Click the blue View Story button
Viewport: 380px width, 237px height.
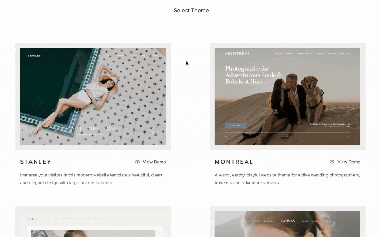coord(236,125)
